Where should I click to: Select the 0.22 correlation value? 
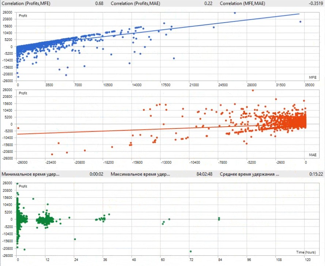pos(208,3)
